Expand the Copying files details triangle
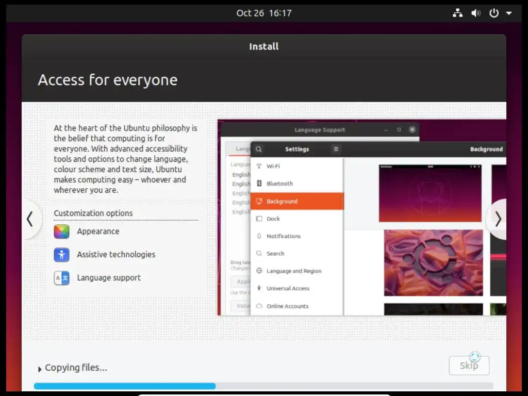This screenshot has width=528, height=396. click(x=40, y=369)
